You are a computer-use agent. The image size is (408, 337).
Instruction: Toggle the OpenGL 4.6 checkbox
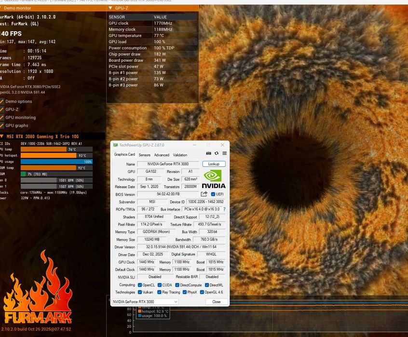point(202,292)
